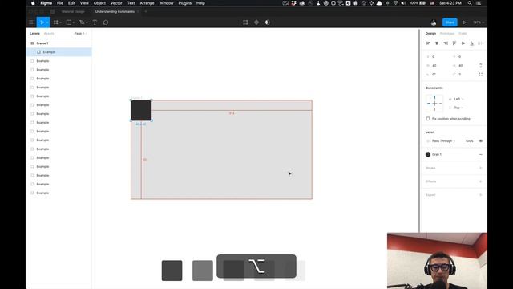Click the Use as Mask half-circle icon
Image resolution: width=513 pixels, height=289 pixels.
pyautogui.click(x=267, y=22)
